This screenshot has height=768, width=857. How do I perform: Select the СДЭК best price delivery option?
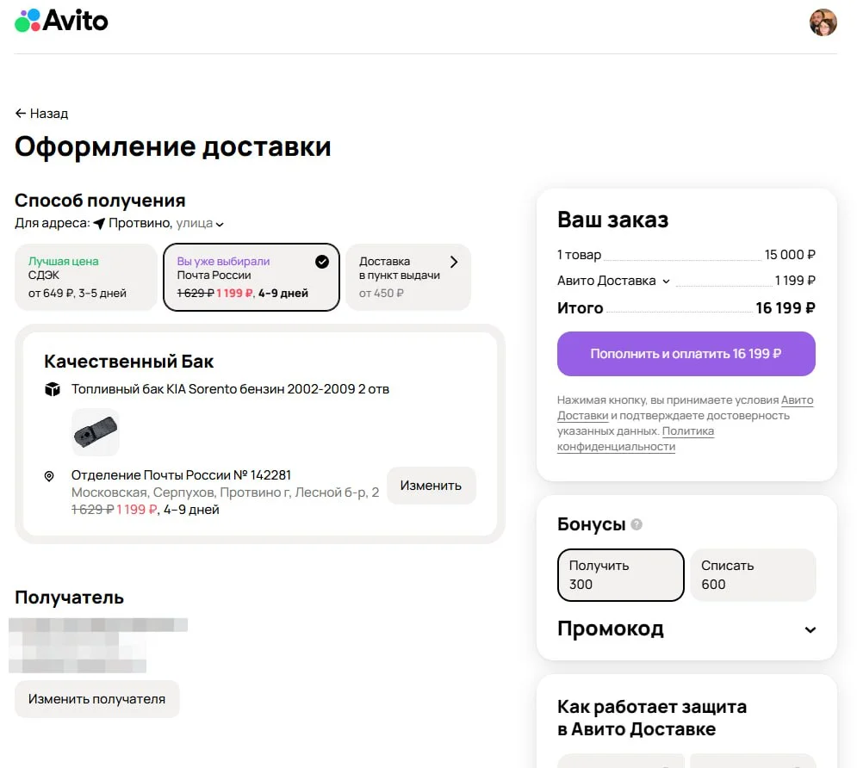[x=86, y=277]
